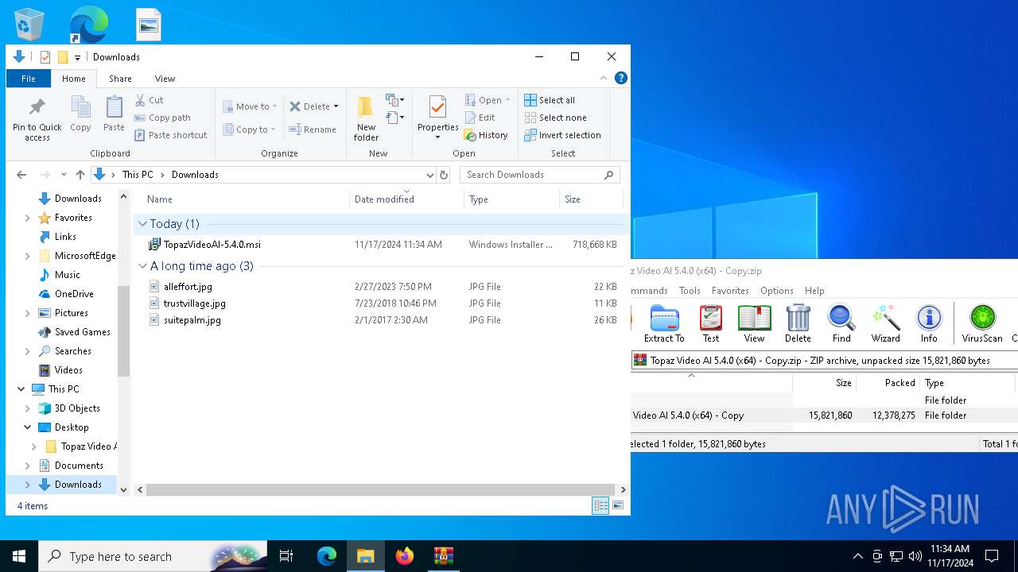The height and width of the screenshot is (572, 1018).
Task: Open WinRAR Options menu
Action: [777, 291]
